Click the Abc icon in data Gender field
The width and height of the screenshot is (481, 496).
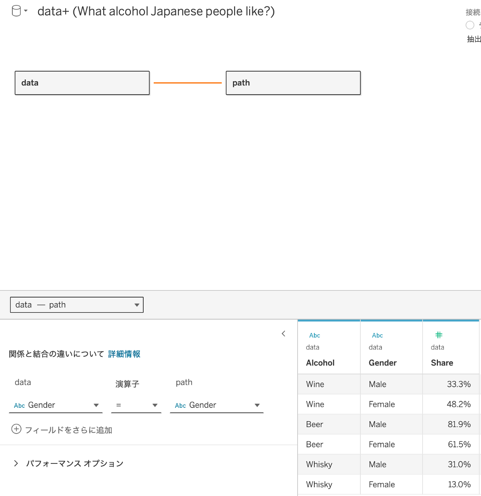point(19,406)
